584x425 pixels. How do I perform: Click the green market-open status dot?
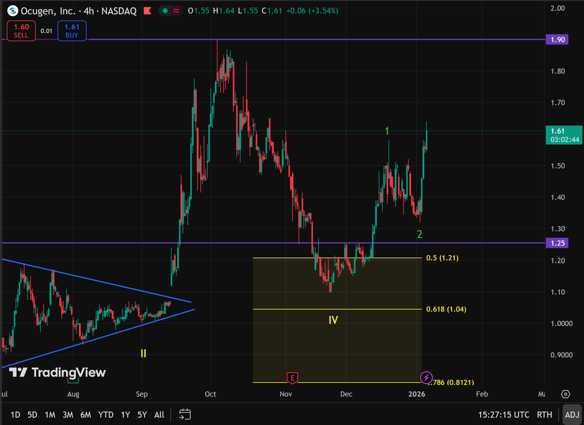click(x=166, y=11)
